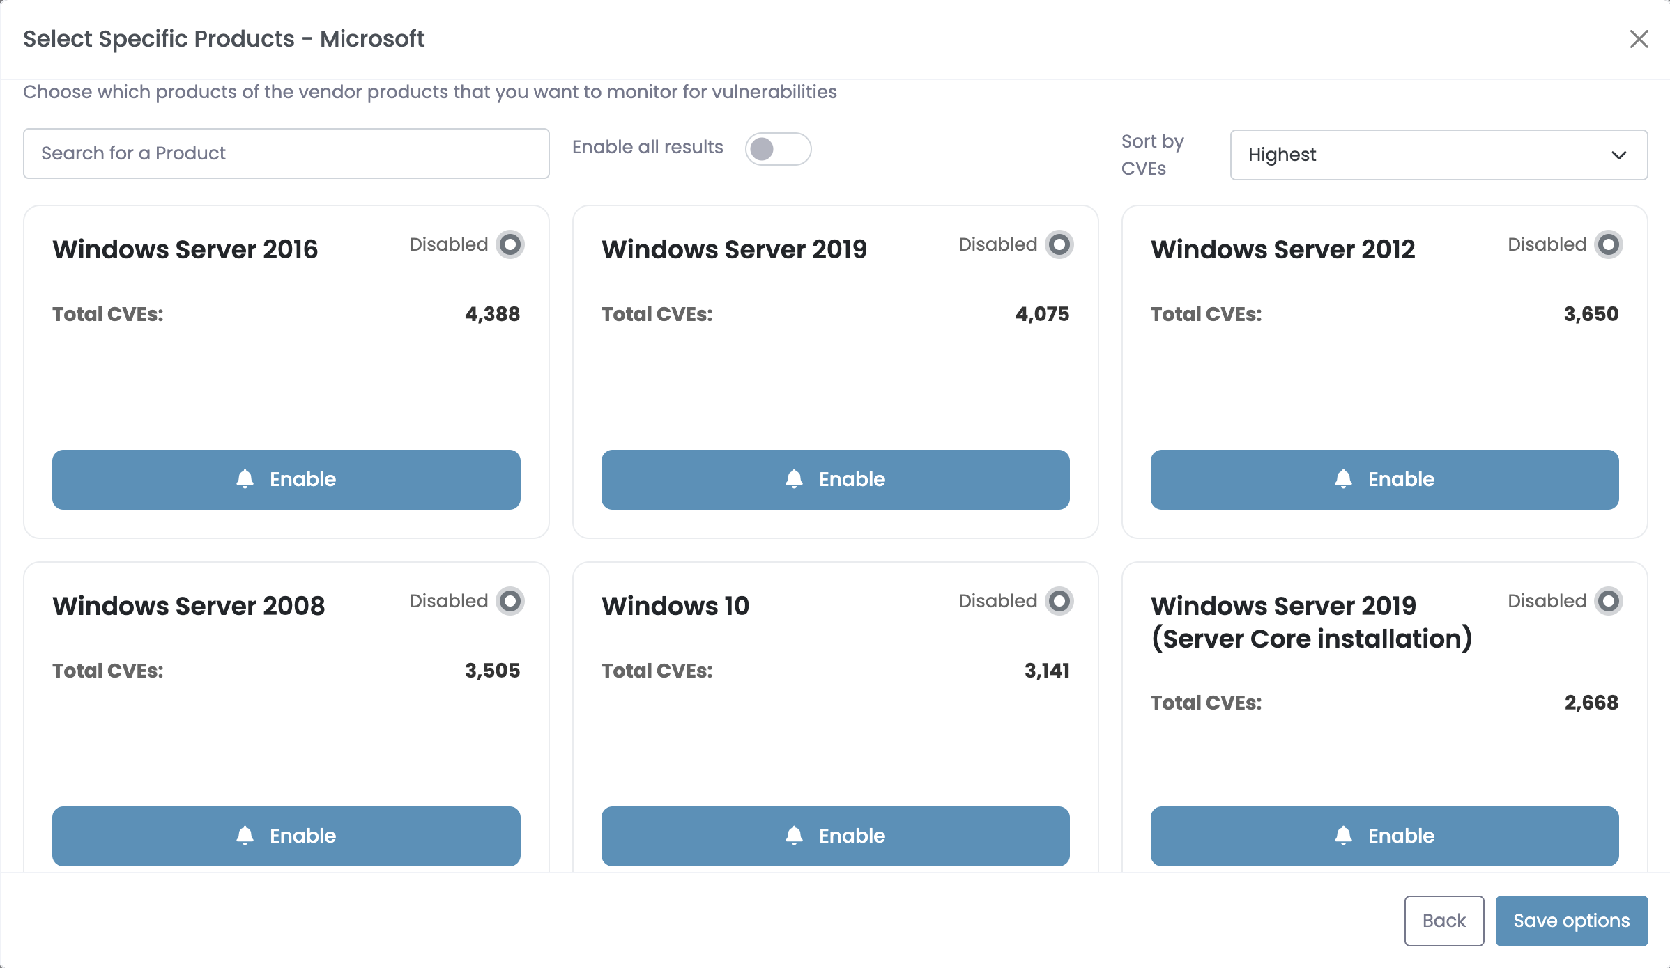Click Save options

pyautogui.click(x=1572, y=921)
